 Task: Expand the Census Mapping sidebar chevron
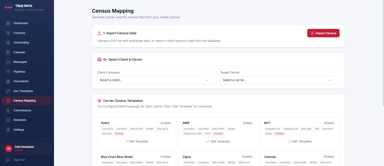(48, 101)
